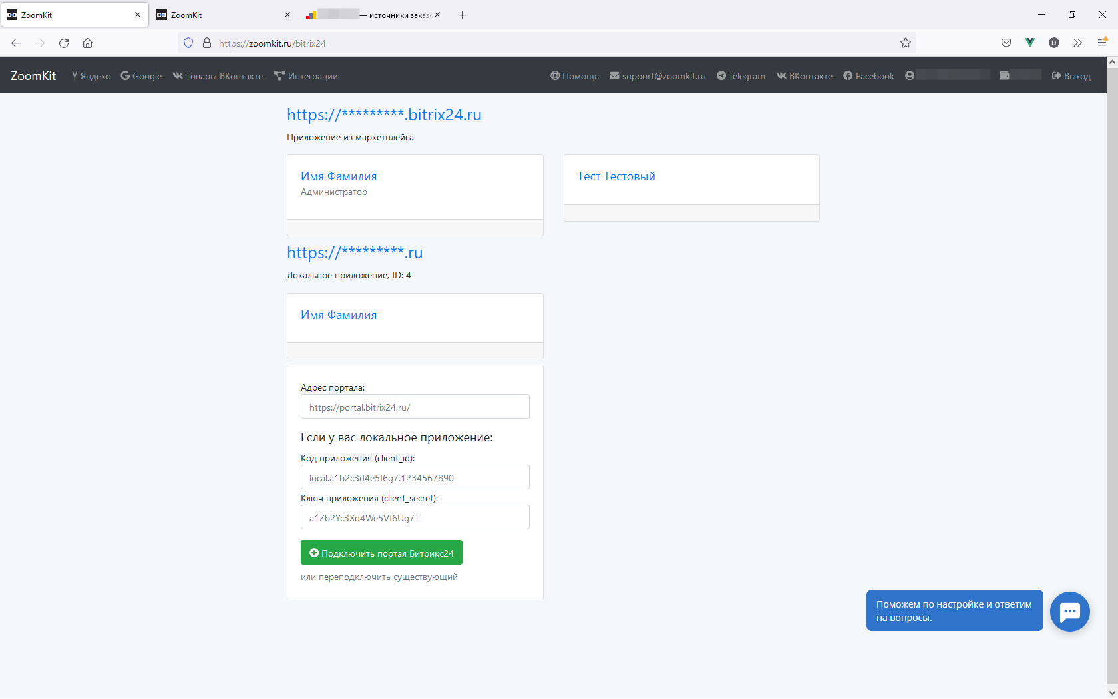This screenshot has width=1118, height=699.
Task: Open Имя Фамилия under local application
Action: pyautogui.click(x=339, y=315)
